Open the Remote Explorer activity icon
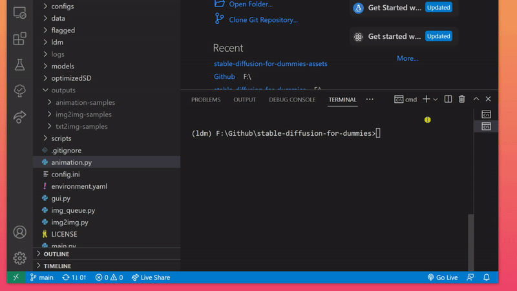517x291 pixels. click(19, 12)
